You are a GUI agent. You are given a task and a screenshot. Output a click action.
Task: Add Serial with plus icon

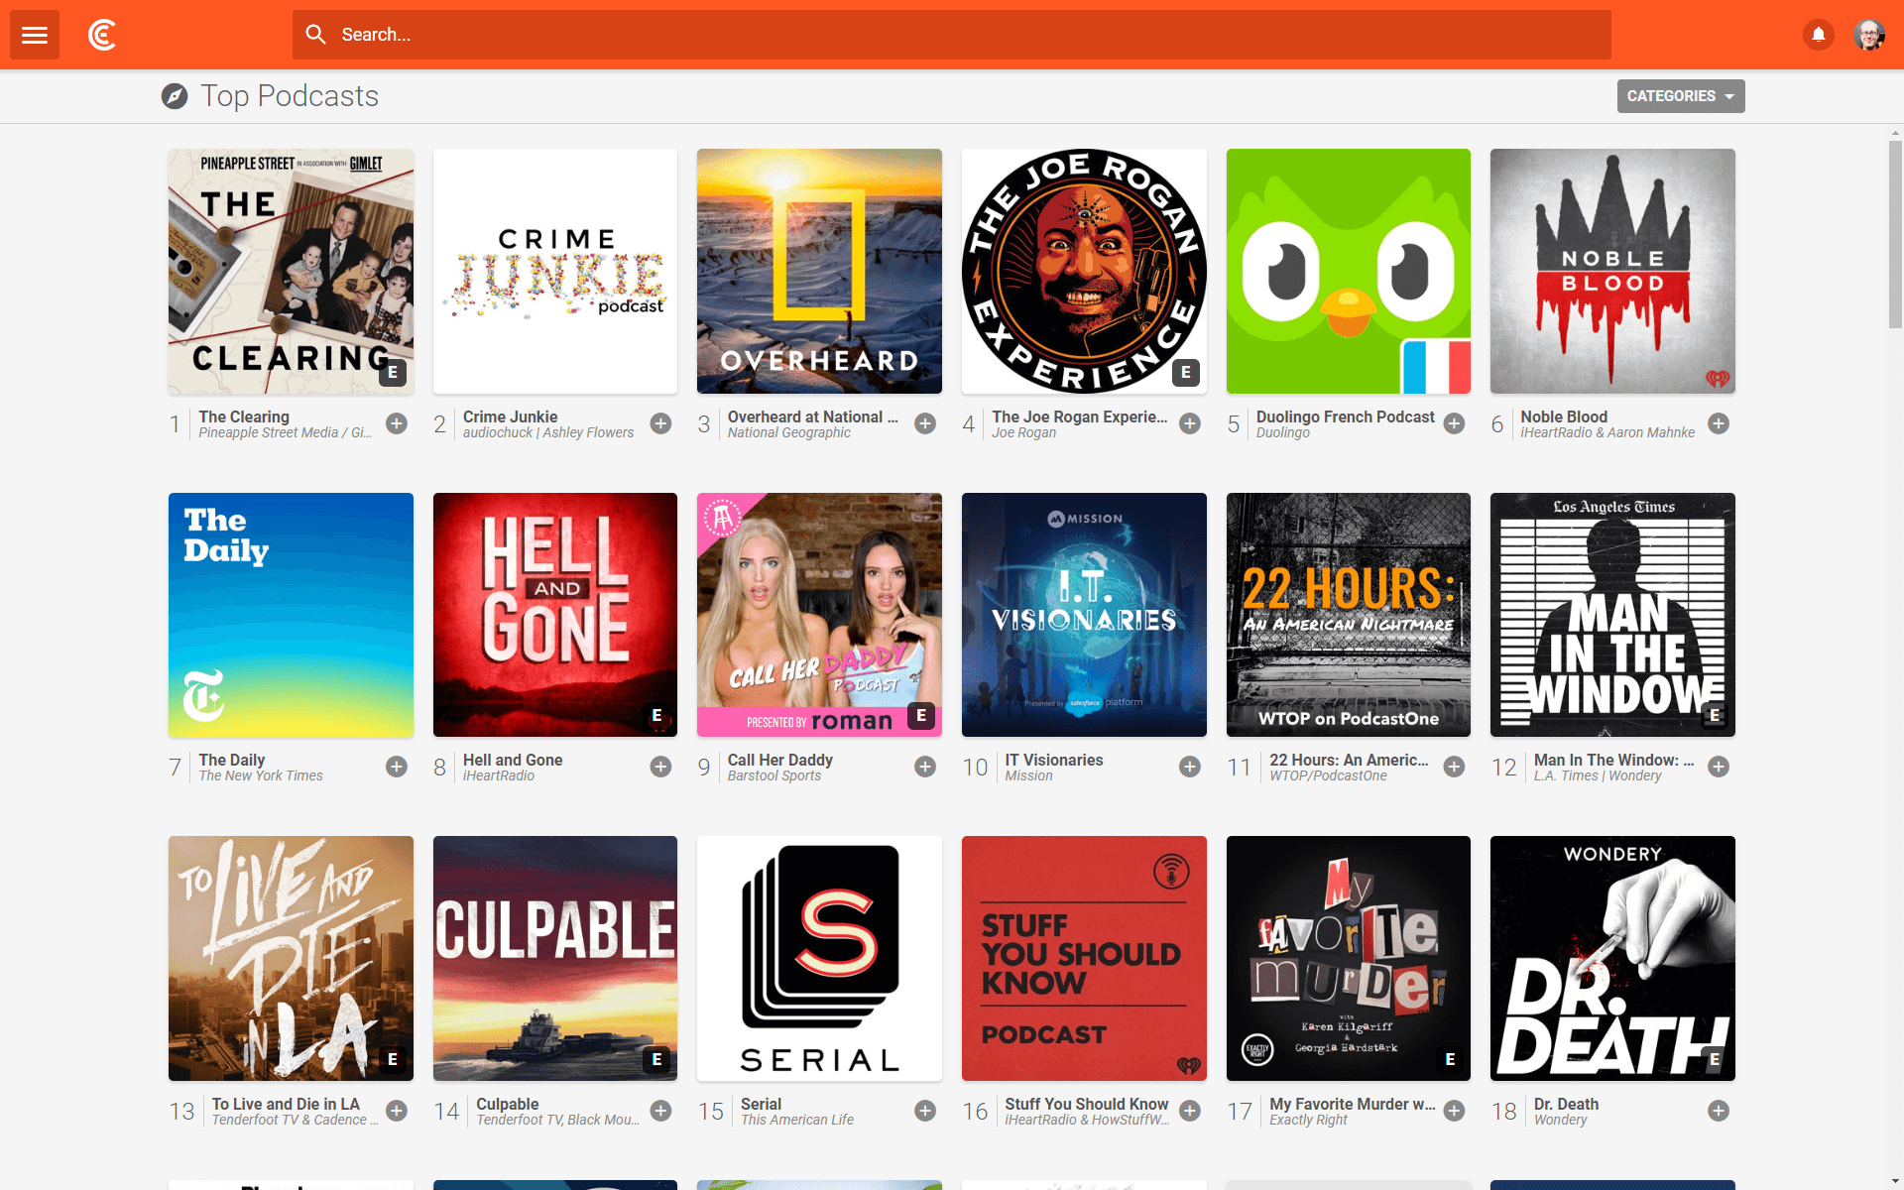coord(925,1111)
